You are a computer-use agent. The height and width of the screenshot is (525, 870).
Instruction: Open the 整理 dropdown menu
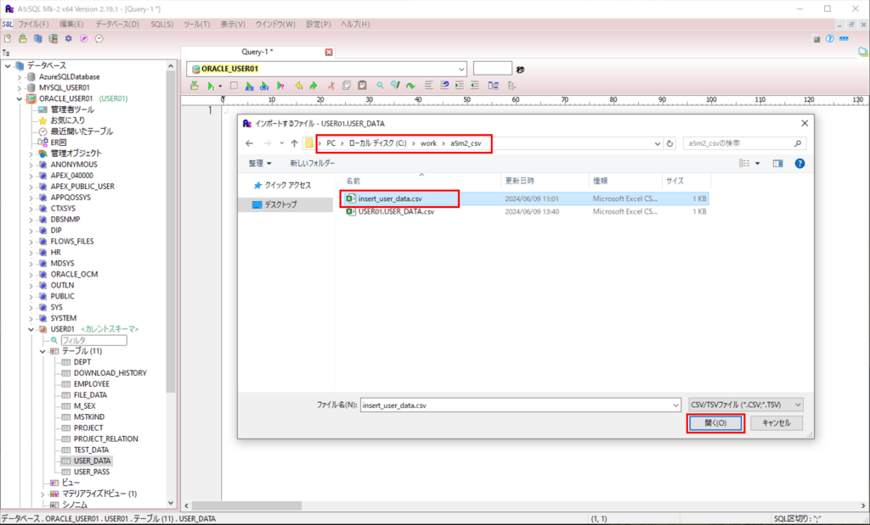pyautogui.click(x=260, y=163)
